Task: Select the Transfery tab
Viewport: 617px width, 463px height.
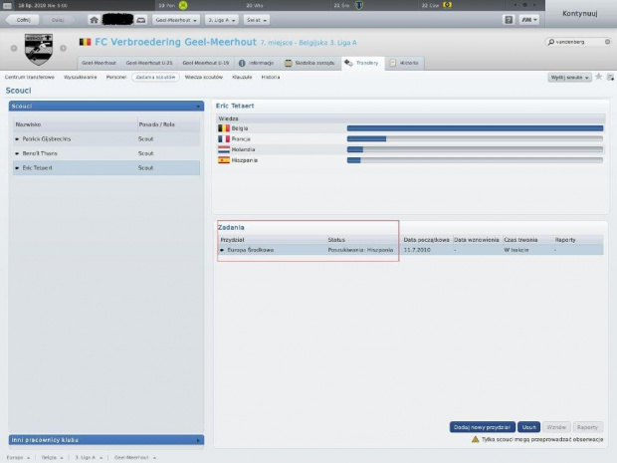Action: coord(362,63)
